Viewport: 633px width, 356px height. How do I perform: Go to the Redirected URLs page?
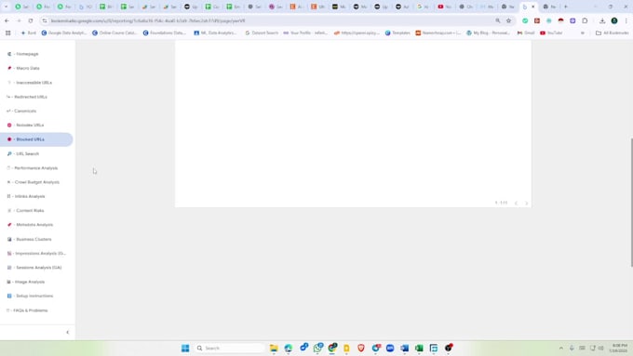click(27, 97)
